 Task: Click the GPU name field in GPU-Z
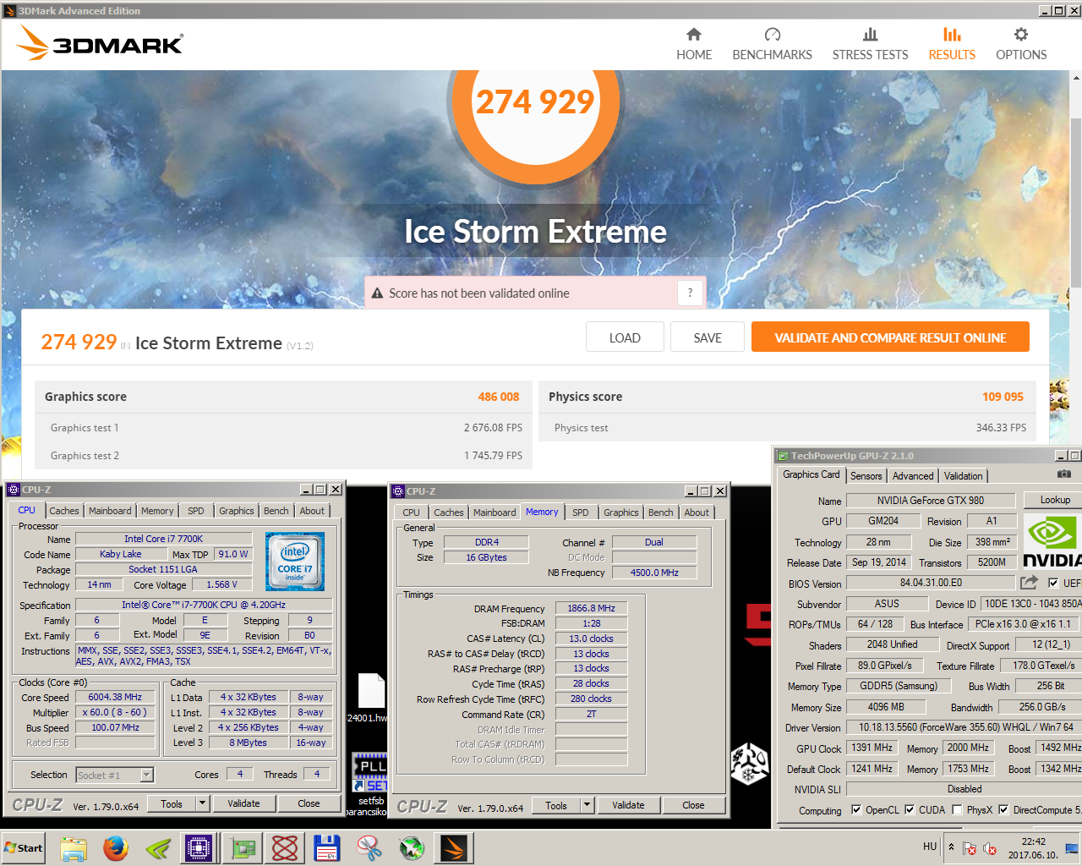point(930,500)
